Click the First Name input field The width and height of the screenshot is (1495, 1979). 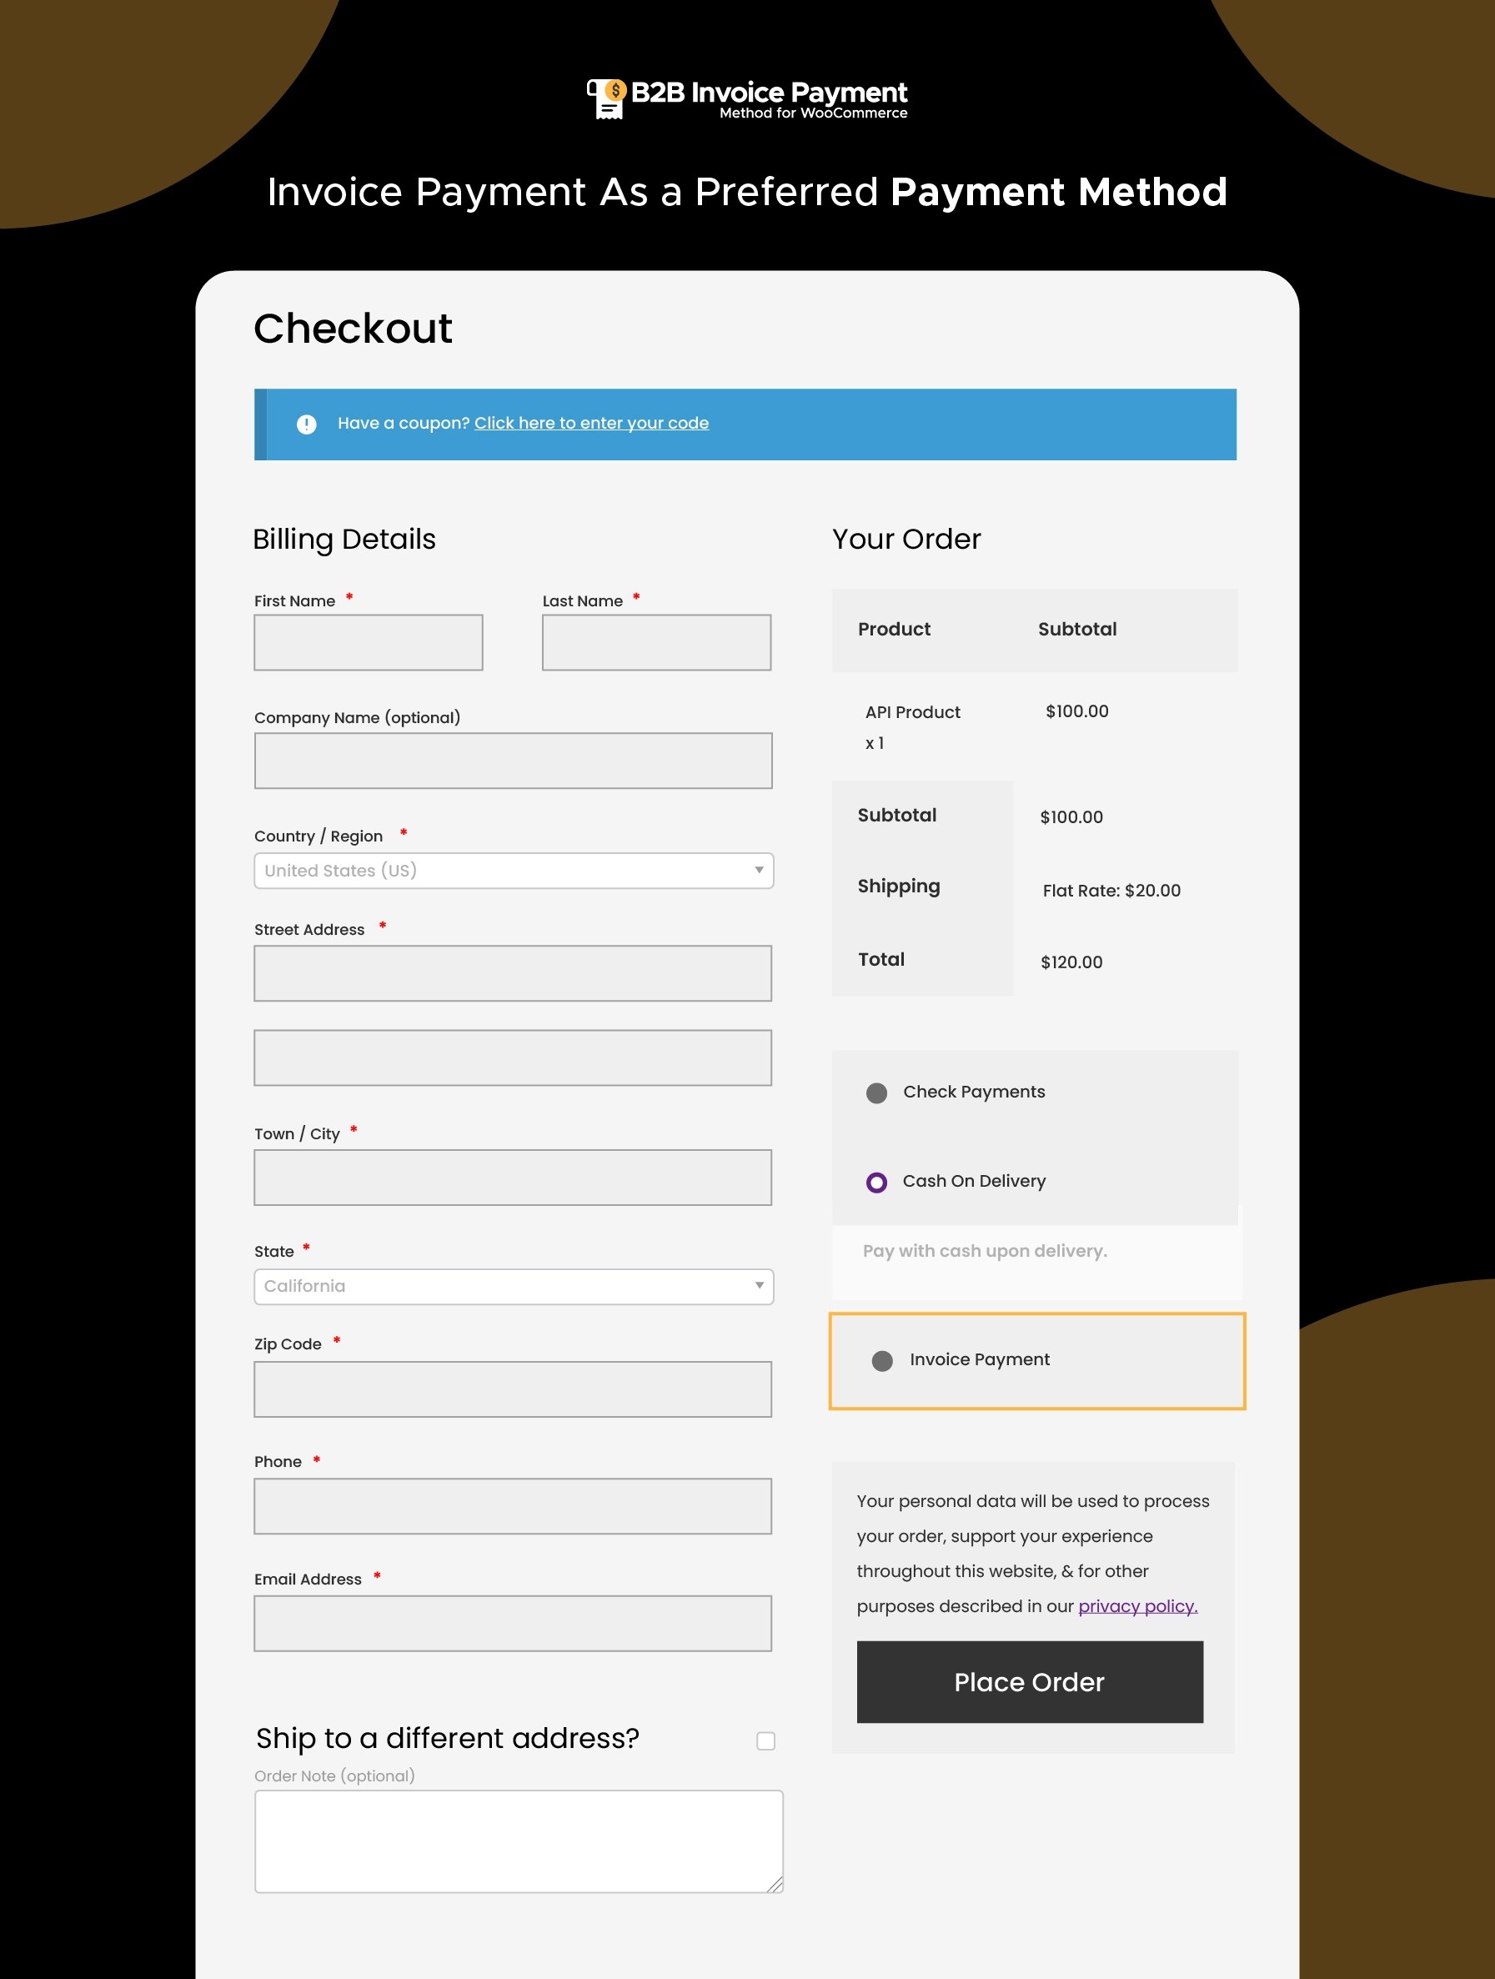[368, 642]
